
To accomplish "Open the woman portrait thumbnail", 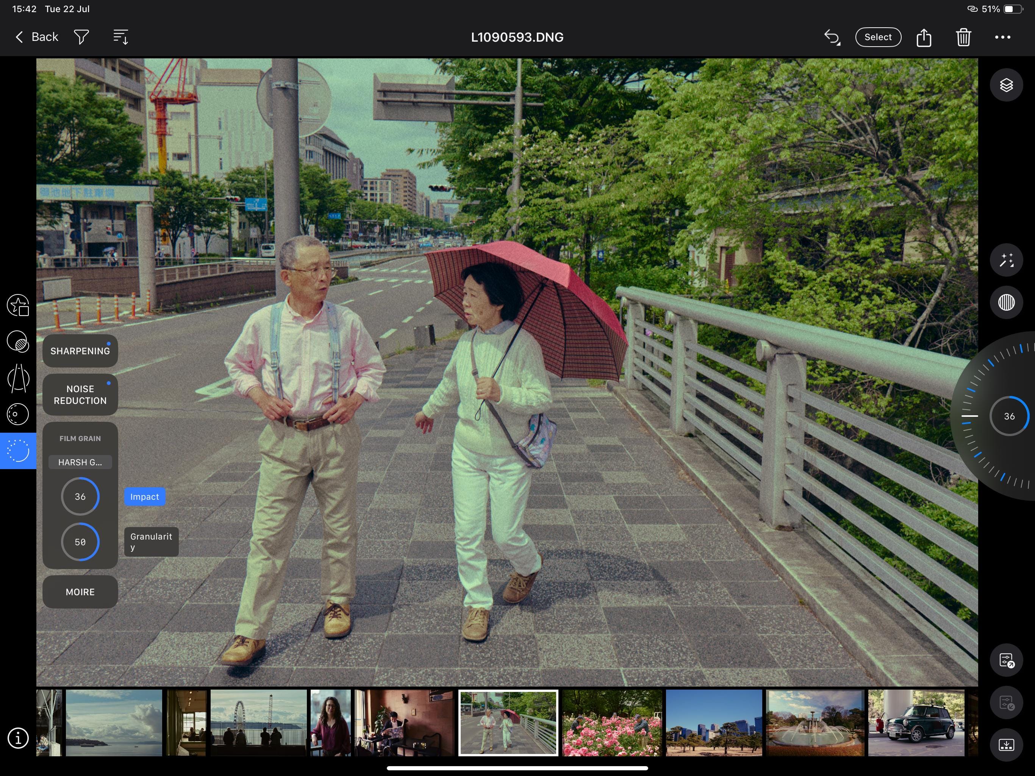I will coord(330,723).
